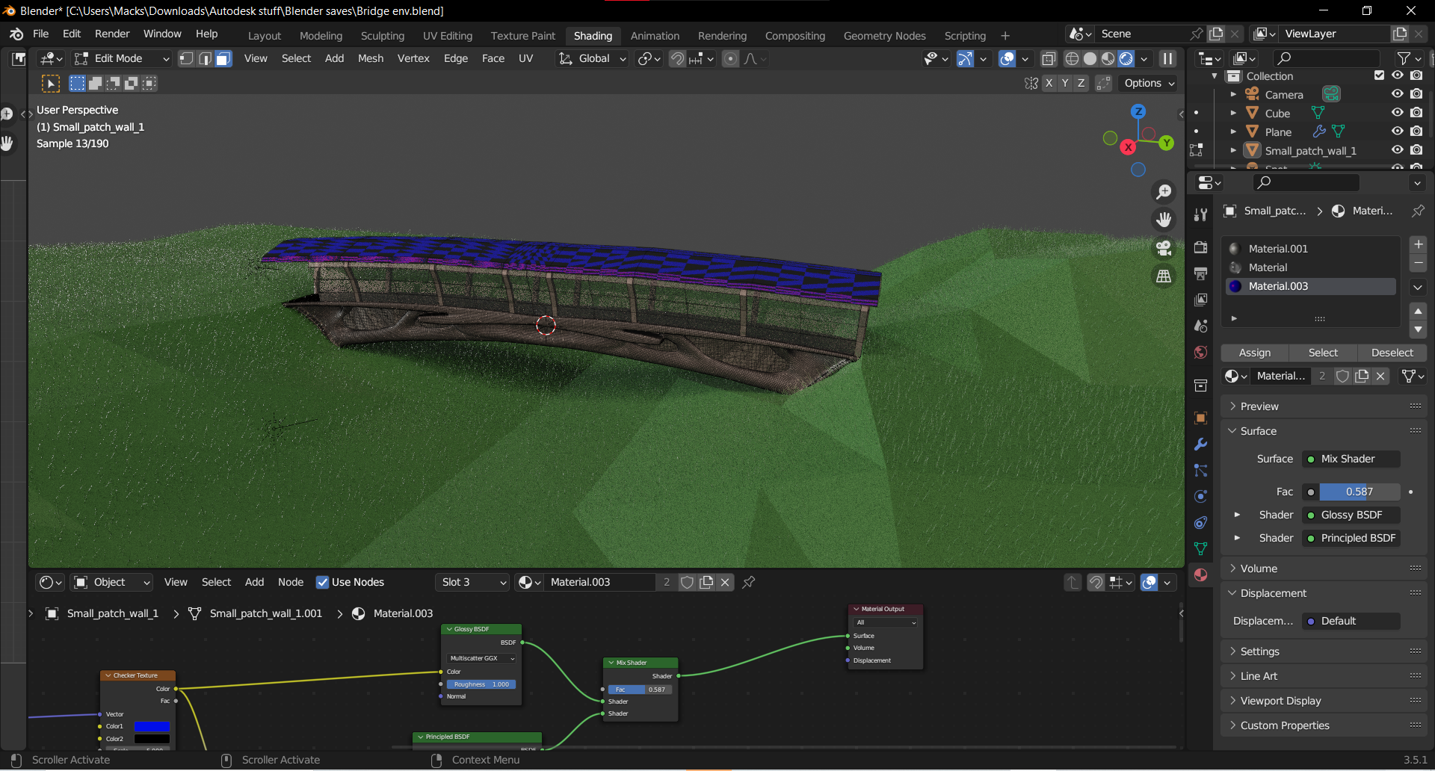The height and width of the screenshot is (771, 1435).
Task: Click the Deselect button
Action: [x=1392, y=353]
